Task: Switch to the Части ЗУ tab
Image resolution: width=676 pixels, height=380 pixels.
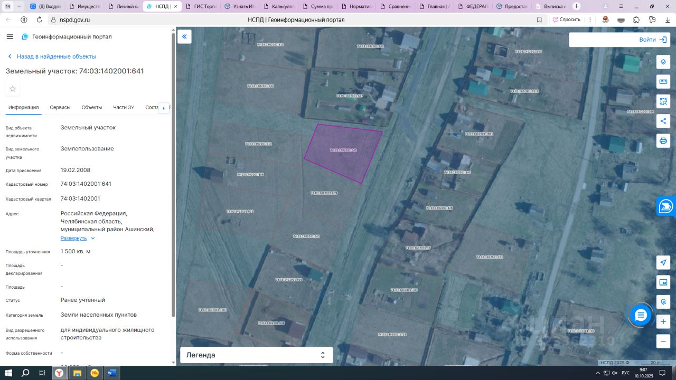Action: (124, 108)
